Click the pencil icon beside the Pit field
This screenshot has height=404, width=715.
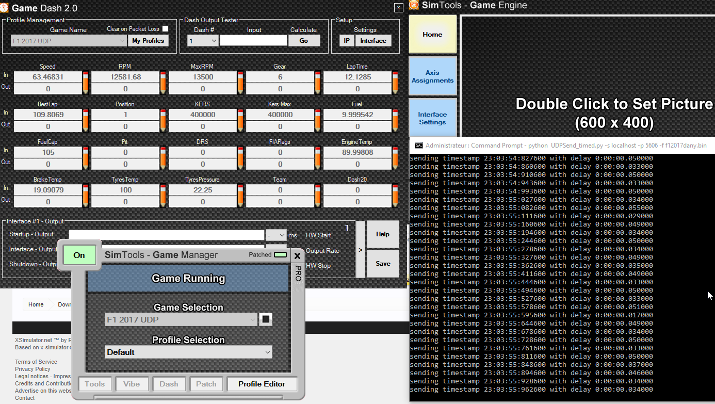click(163, 157)
